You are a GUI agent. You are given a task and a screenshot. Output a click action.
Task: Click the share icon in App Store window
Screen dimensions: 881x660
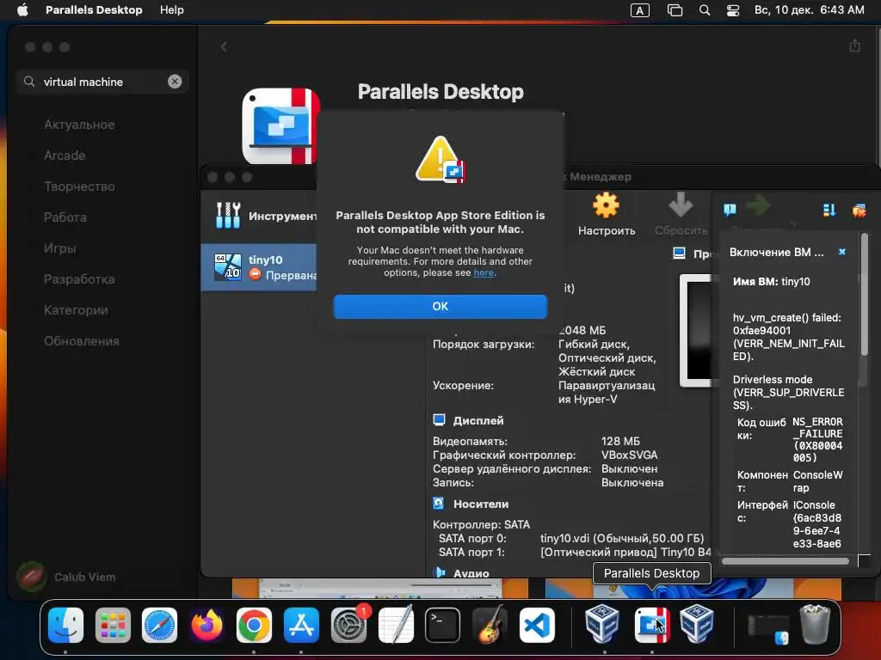pyautogui.click(x=854, y=46)
